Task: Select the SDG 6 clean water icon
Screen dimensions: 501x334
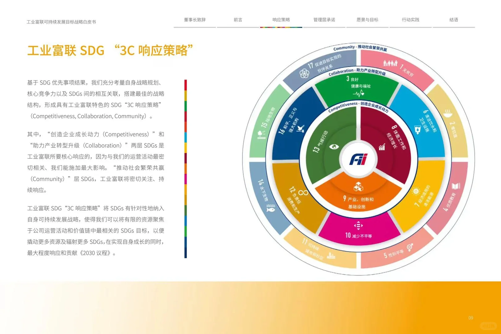Action: pyautogui.click(x=417, y=130)
